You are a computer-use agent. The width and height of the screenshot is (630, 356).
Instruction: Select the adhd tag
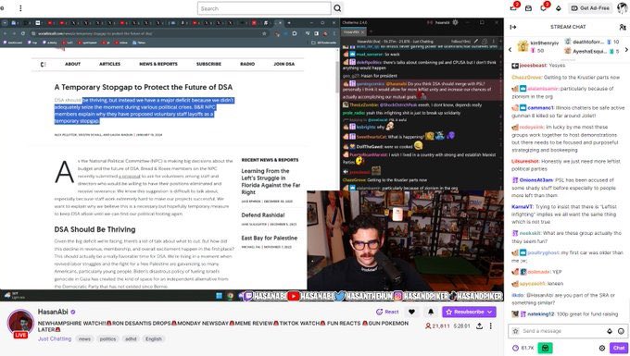point(131,338)
